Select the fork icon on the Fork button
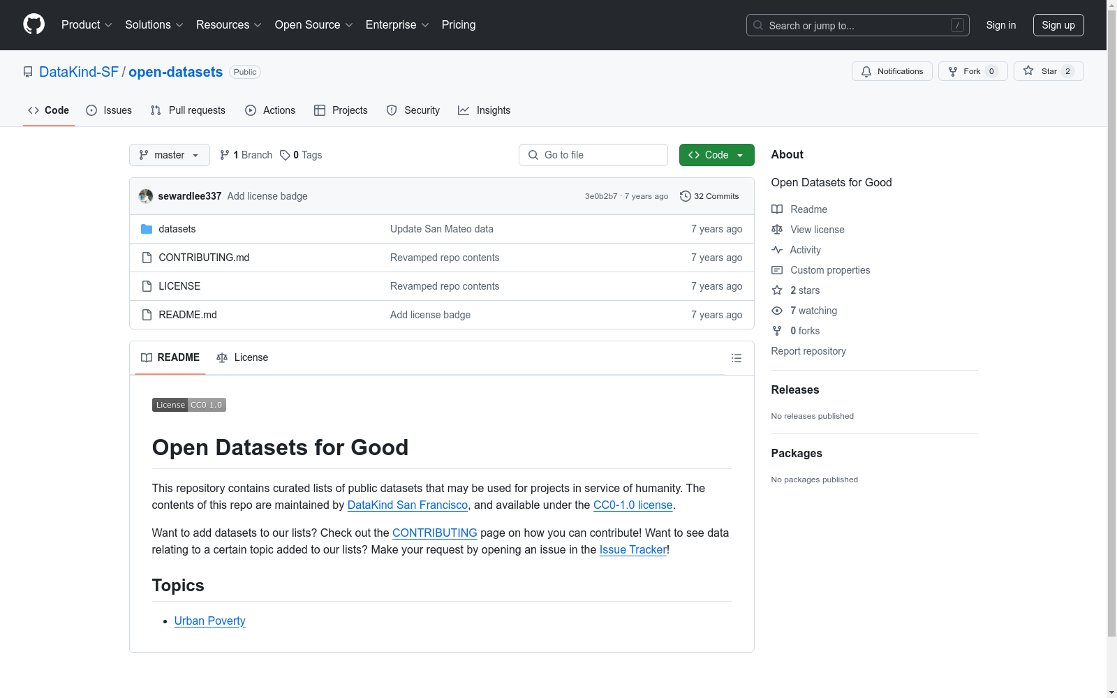 coord(953,71)
